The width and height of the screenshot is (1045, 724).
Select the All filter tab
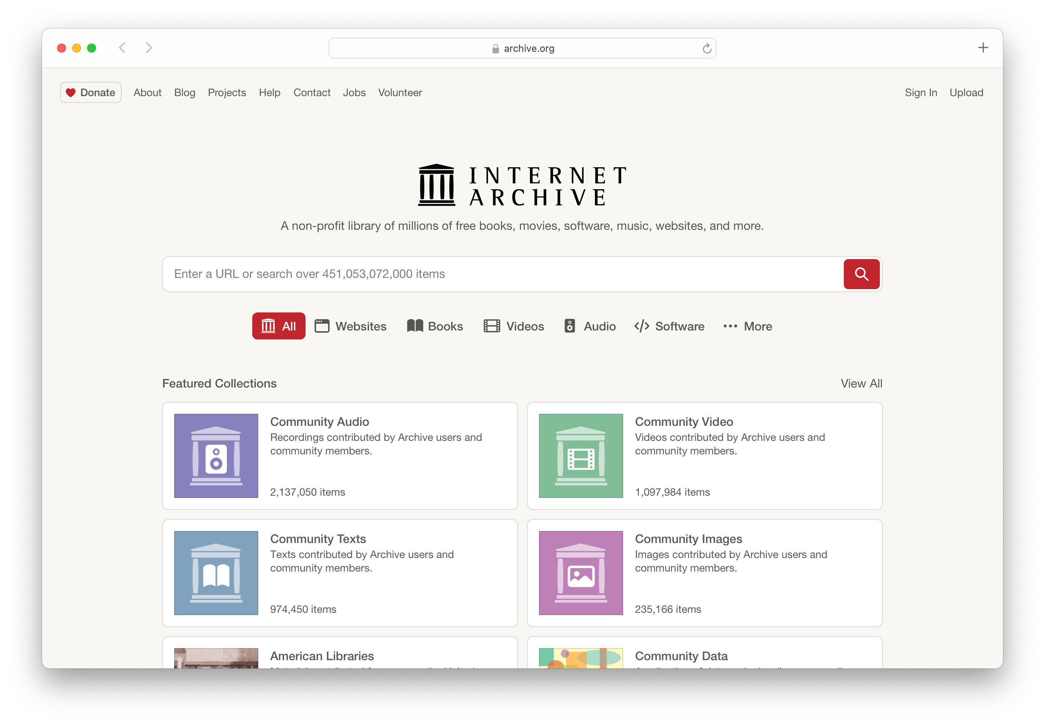[279, 326]
